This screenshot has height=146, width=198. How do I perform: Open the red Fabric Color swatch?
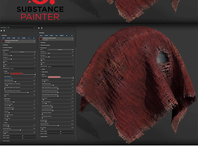(16, 74)
